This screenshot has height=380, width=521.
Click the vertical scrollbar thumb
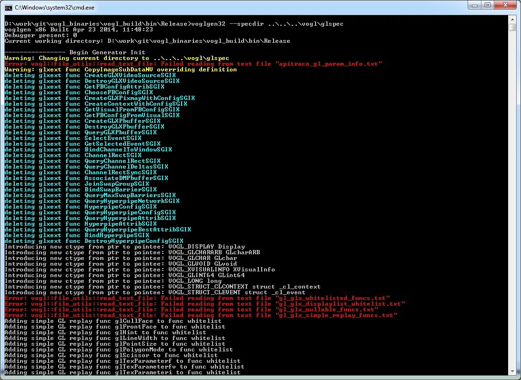512,28
